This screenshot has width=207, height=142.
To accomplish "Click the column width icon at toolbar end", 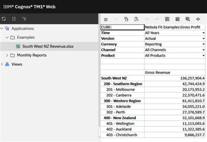I will [198, 19].
